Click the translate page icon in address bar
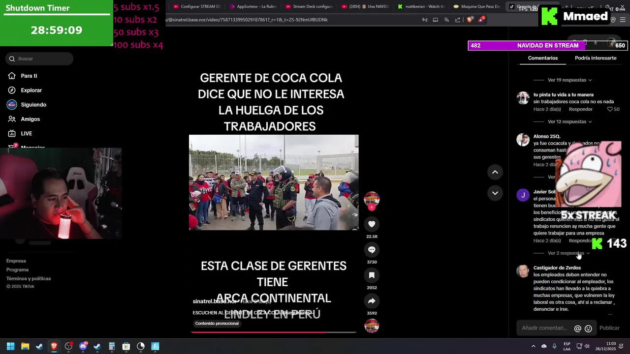 pyautogui.click(x=446, y=20)
